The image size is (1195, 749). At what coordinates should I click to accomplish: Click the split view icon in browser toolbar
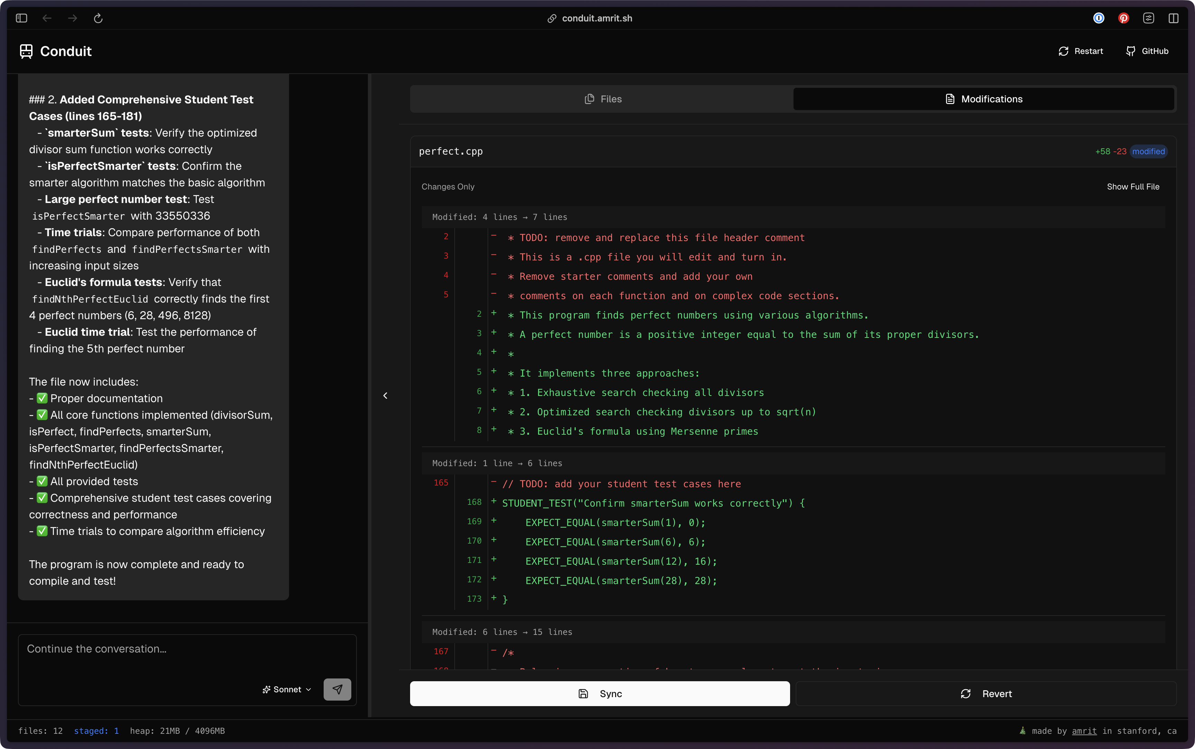1173,18
